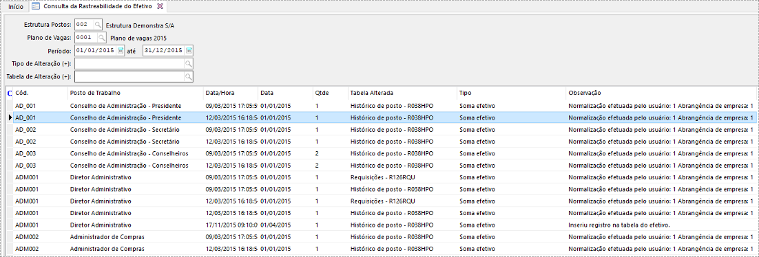Sort by the Qtde column header

(x=330, y=93)
